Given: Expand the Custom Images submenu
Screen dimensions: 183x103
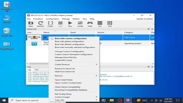Looking at the screenshot, I should click(x=74, y=97).
